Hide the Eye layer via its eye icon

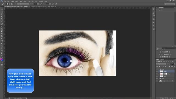coord(157,76)
